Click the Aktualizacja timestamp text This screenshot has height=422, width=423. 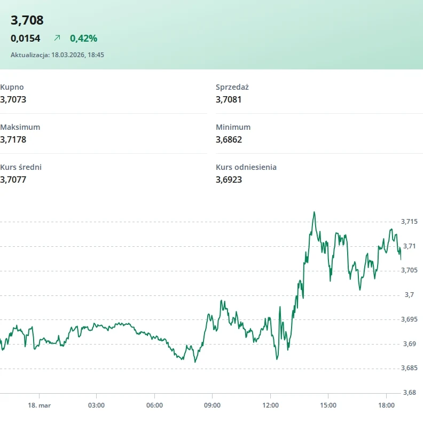coord(57,55)
